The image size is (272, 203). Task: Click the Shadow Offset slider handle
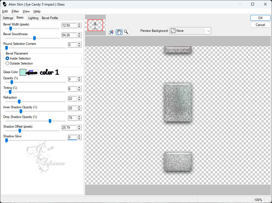pyautogui.click(x=20, y=131)
